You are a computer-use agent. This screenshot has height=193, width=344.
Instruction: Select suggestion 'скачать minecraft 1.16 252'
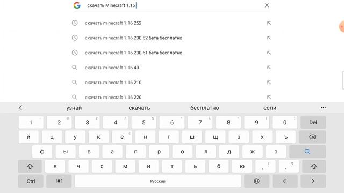coord(113,23)
